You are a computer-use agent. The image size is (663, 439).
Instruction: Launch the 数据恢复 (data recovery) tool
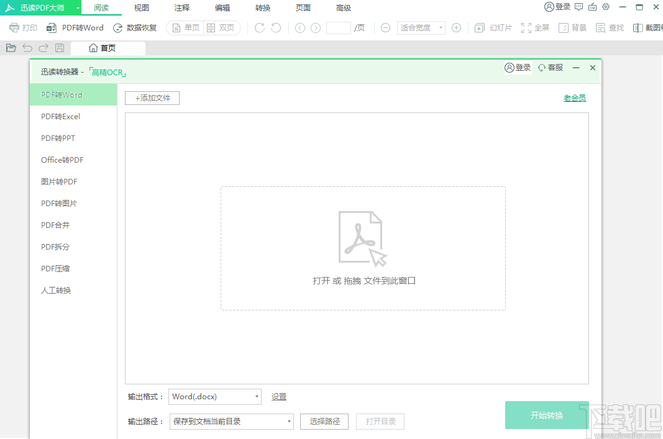(135, 27)
